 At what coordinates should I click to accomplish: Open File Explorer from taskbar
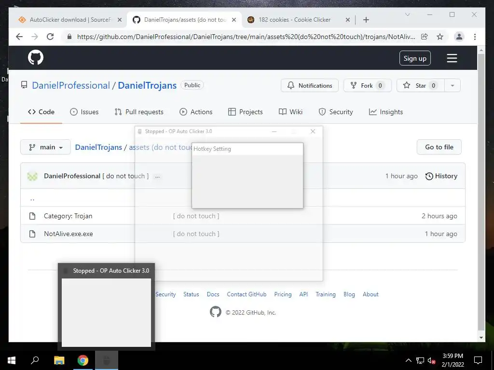(59, 360)
